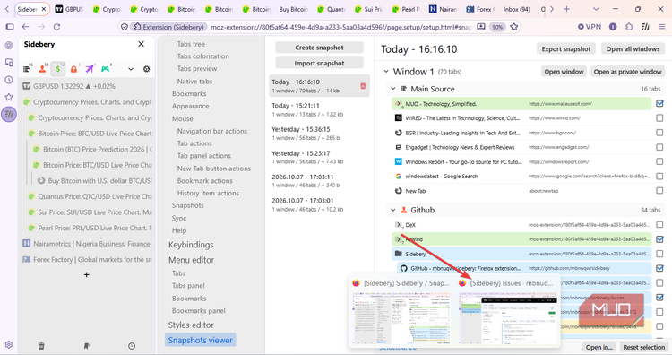The height and width of the screenshot is (355, 672).
Task: Click the Reset selection button
Action: click(x=643, y=347)
